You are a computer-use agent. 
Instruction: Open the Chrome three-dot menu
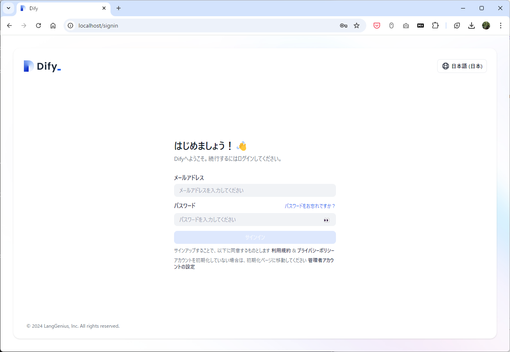point(501,25)
